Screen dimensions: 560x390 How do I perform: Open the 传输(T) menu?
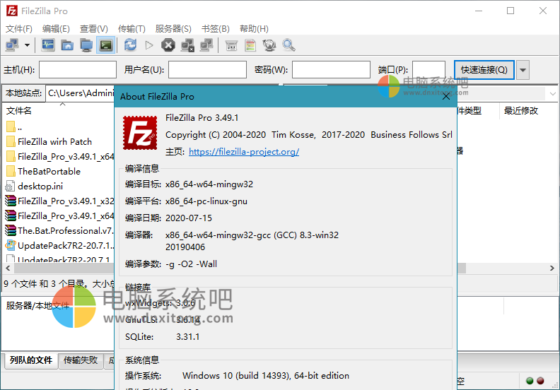pyautogui.click(x=132, y=28)
